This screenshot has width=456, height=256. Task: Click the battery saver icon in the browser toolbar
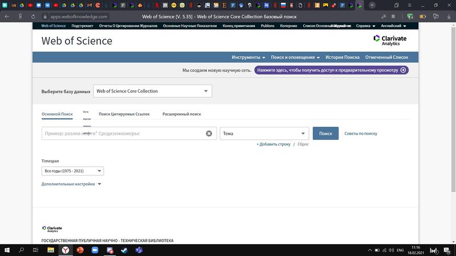tap(423, 16)
